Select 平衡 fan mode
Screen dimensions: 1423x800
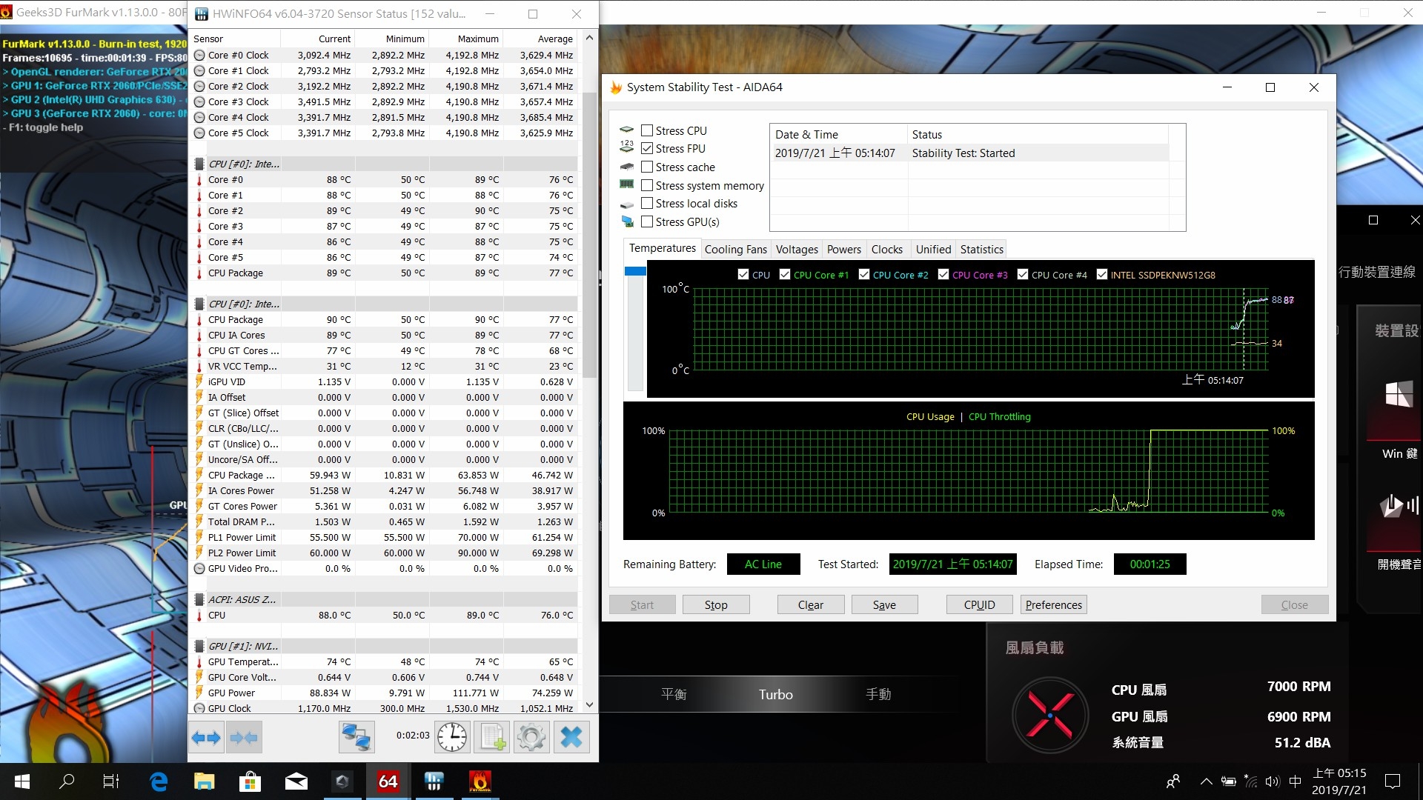click(x=674, y=694)
